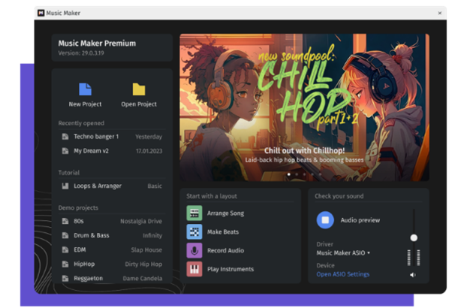The image size is (461, 308).
Task: Open recent project Techno banger 1
Action: (x=112, y=137)
